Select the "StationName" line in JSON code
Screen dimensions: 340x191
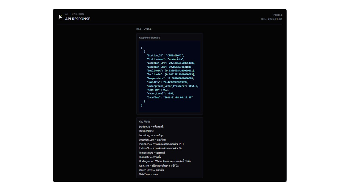pyautogui.click(x=165, y=59)
